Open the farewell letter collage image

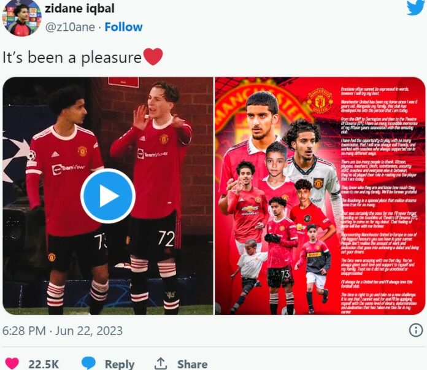coord(320,196)
